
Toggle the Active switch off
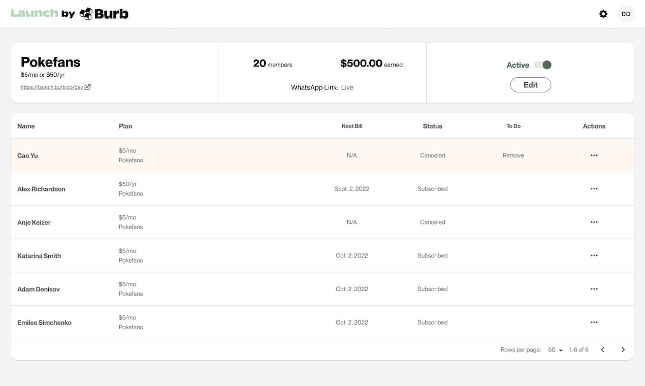pyautogui.click(x=543, y=65)
